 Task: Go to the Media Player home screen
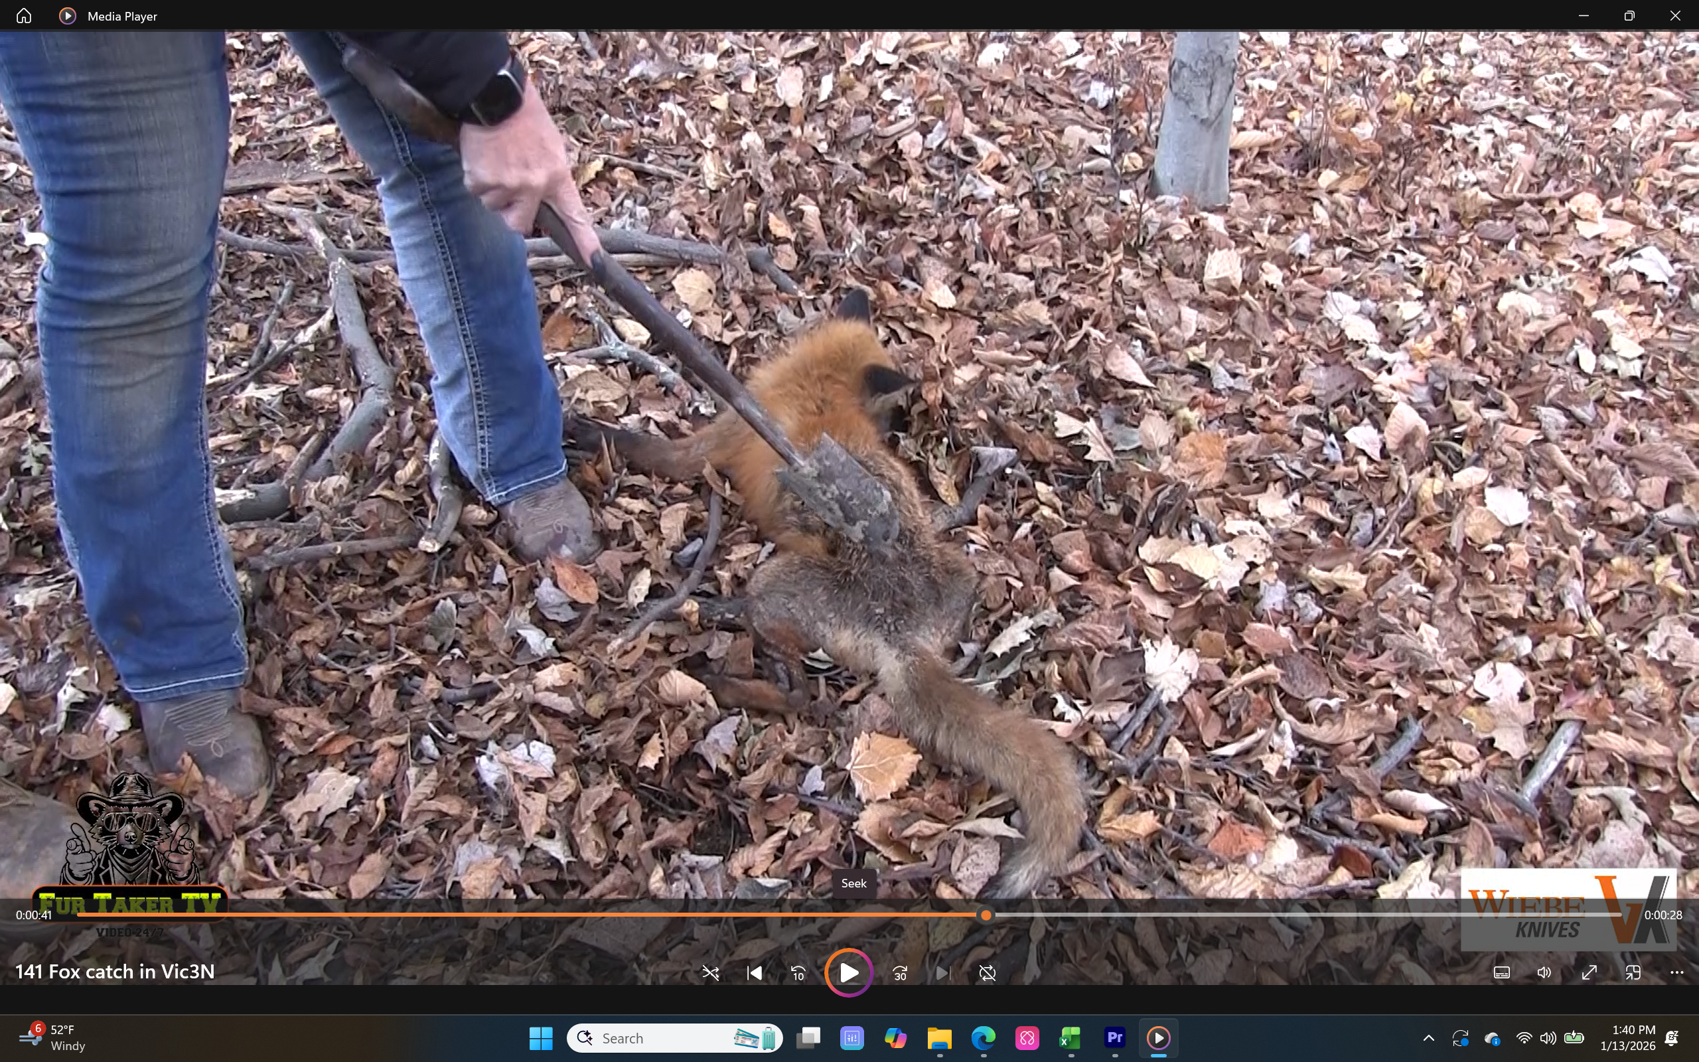click(23, 15)
